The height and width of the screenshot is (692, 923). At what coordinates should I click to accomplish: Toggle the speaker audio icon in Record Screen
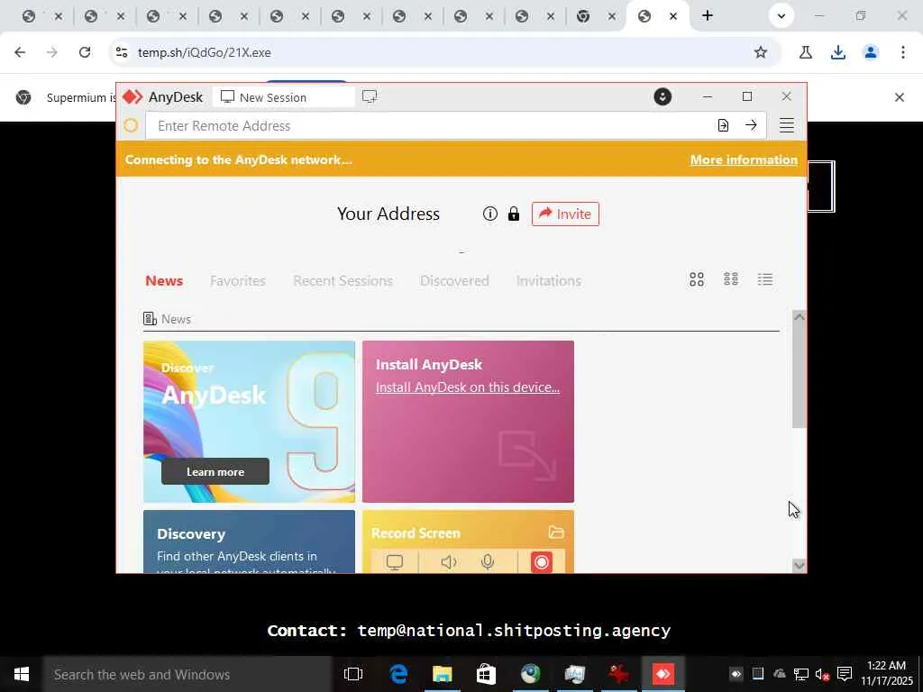pyautogui.click(x=449, y=562)
